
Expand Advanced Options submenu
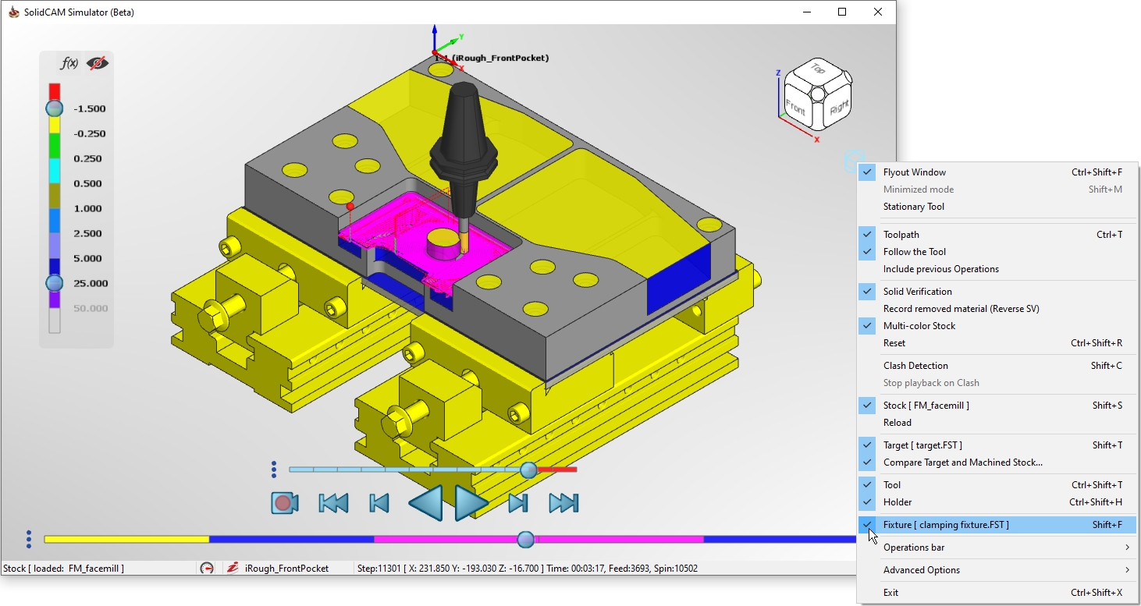997,570
